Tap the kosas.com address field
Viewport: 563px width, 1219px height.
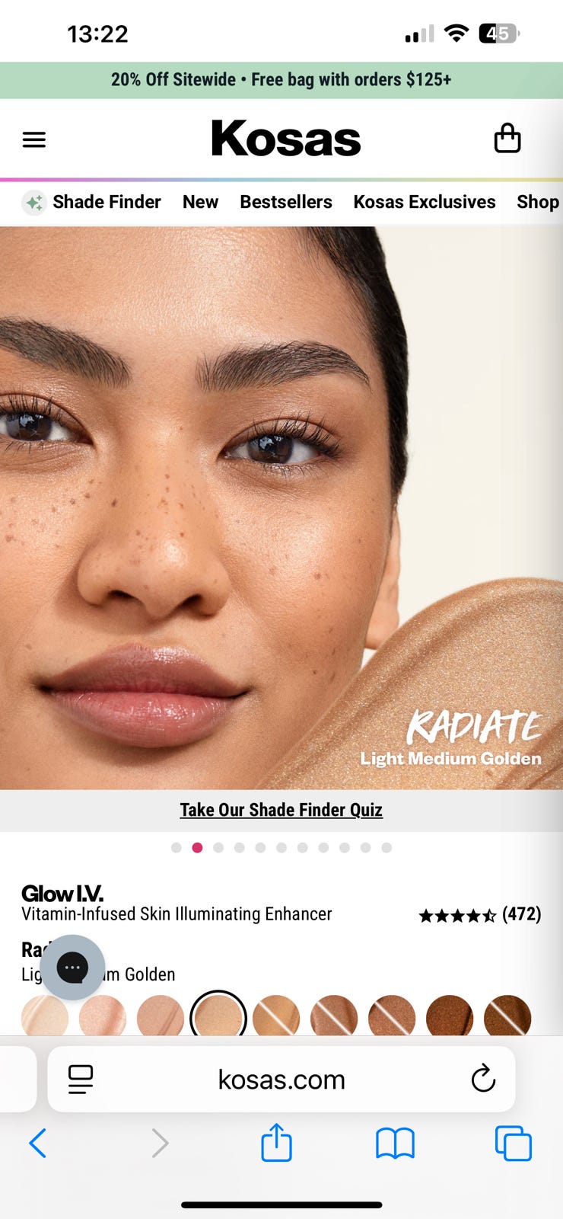281,1079
